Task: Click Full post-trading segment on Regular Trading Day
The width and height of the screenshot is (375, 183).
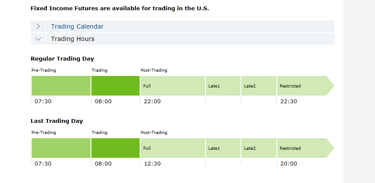Action: [173, 86]
